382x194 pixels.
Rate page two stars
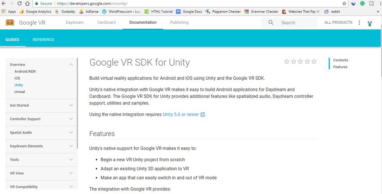click(x=293, y=61)
